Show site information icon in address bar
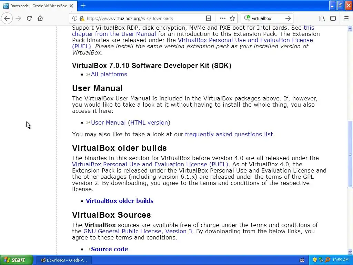 pyautogui.click(x=75, y=19)
